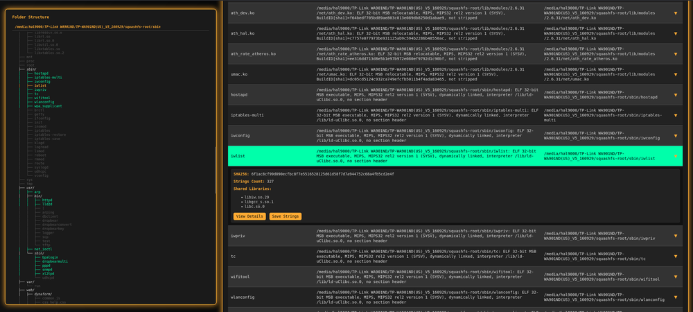Select dropbearconvert in the folder tree

(57, 225)
